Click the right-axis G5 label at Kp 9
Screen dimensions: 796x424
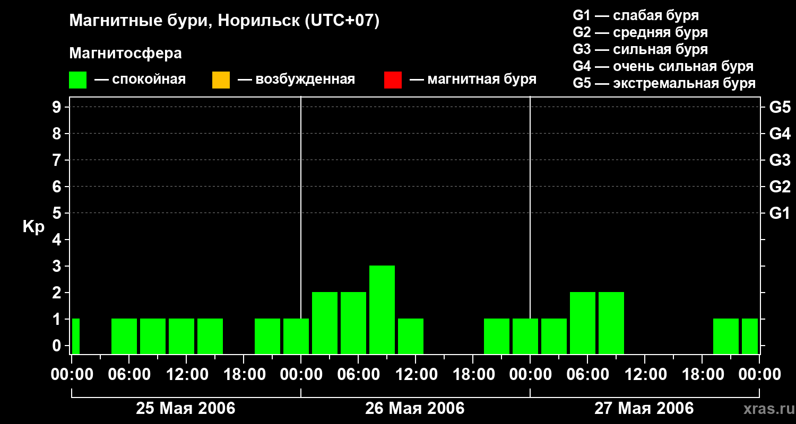[x=780, y=107]
